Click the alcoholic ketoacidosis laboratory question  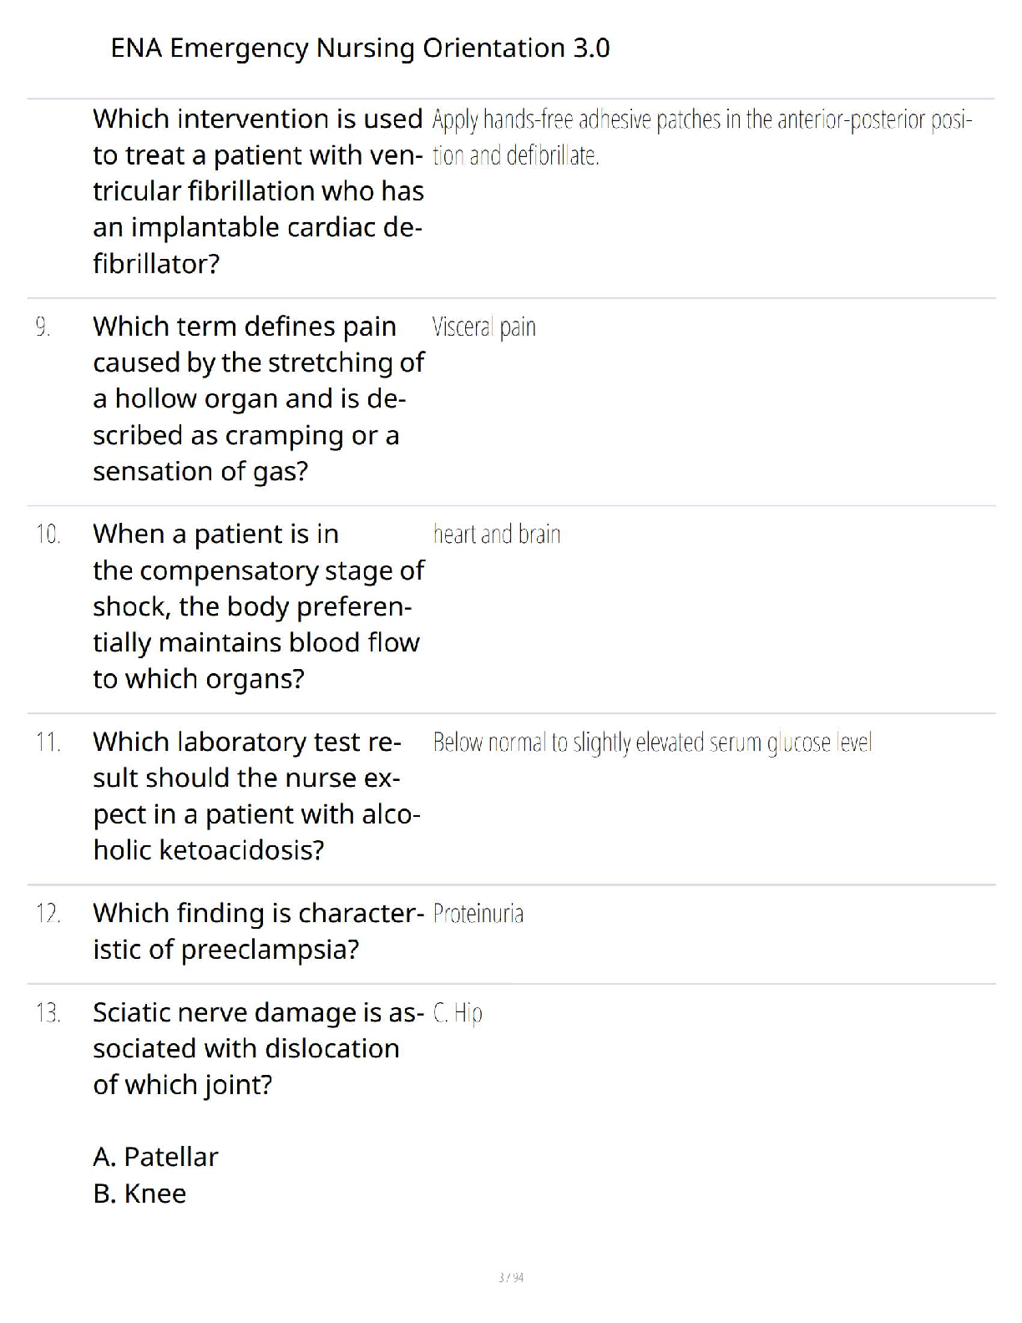pyautogui.click(x=256, y=796)
